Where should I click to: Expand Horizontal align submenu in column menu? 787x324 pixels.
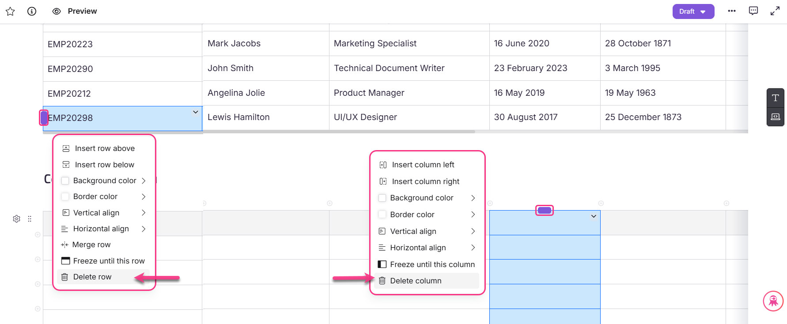[473, 248]
